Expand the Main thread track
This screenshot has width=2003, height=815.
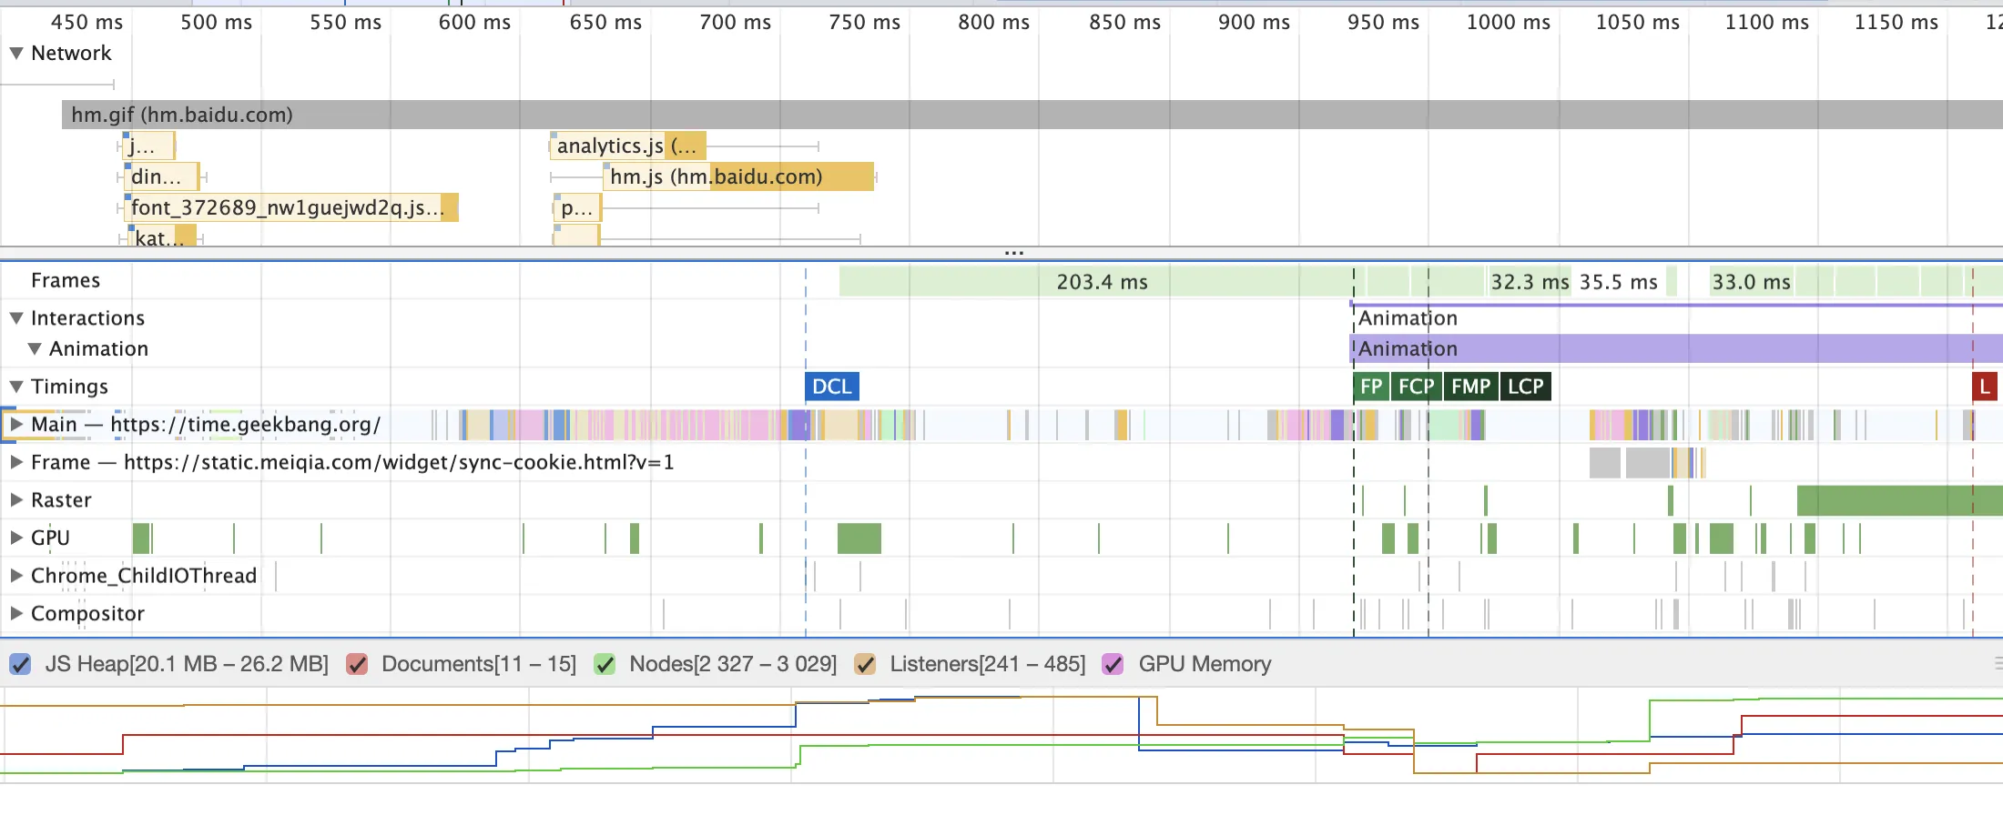point(16,425)
